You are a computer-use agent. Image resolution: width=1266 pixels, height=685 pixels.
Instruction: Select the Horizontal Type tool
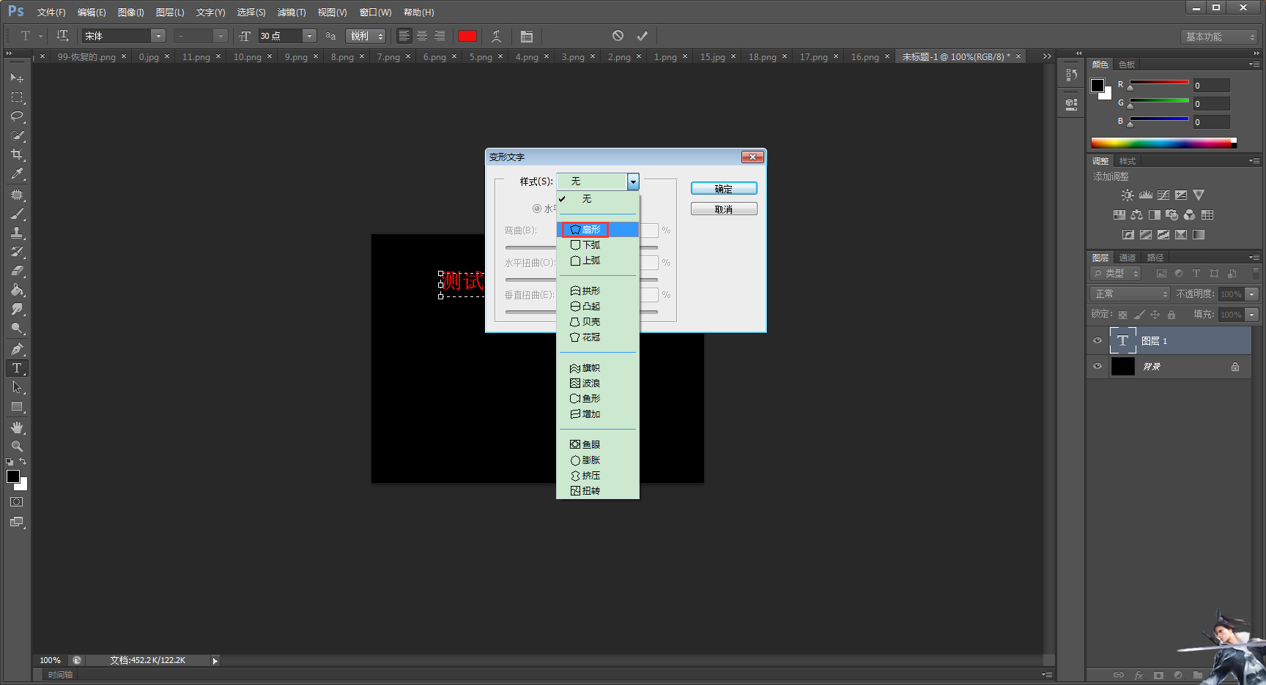17,368
